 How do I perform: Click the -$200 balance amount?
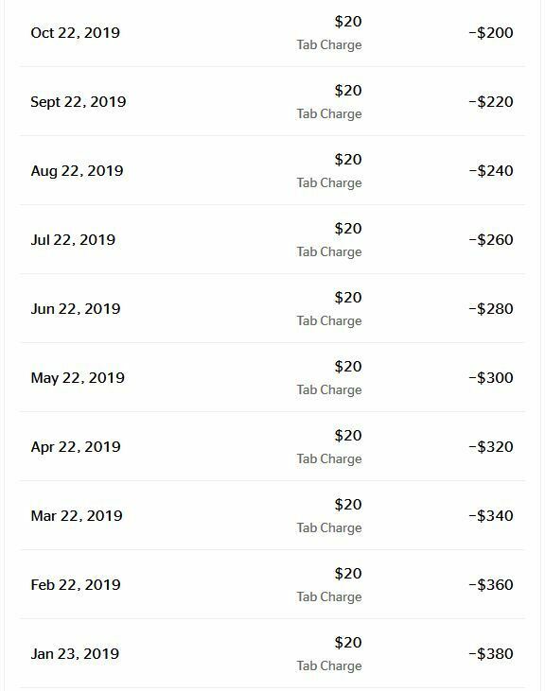(x=491, y=32)
